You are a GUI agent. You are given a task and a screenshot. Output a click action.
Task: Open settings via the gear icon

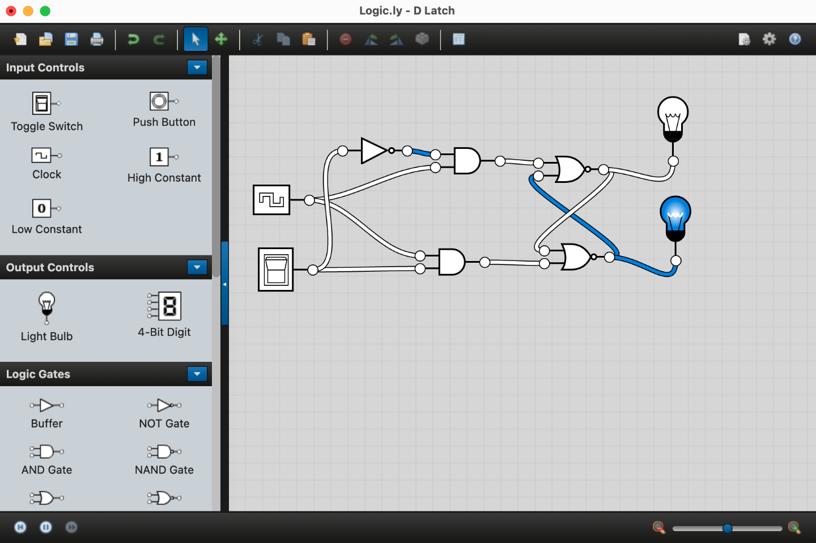coord(769,39)
